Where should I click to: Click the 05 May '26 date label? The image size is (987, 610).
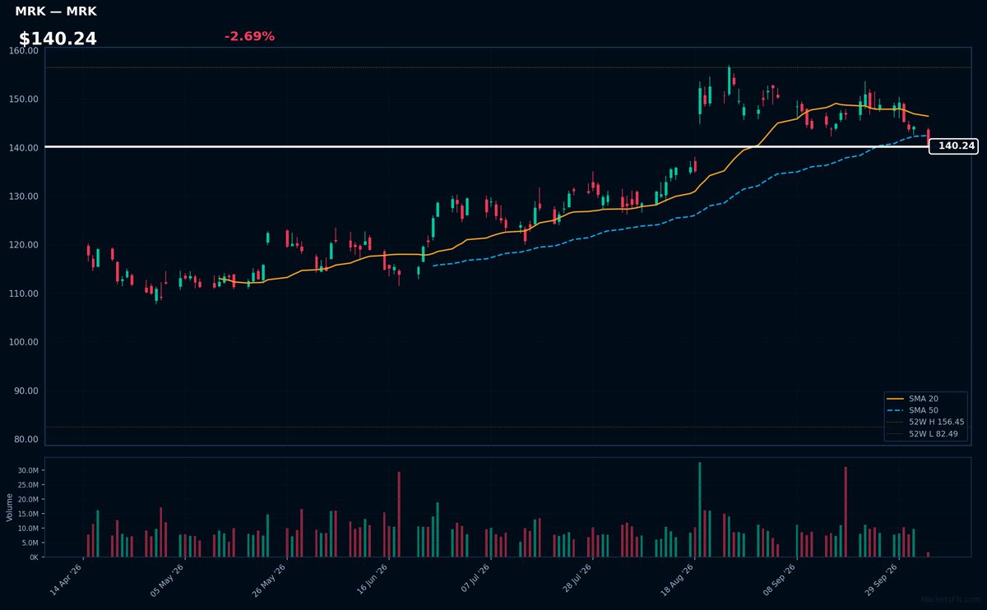[x=169, y=580]
